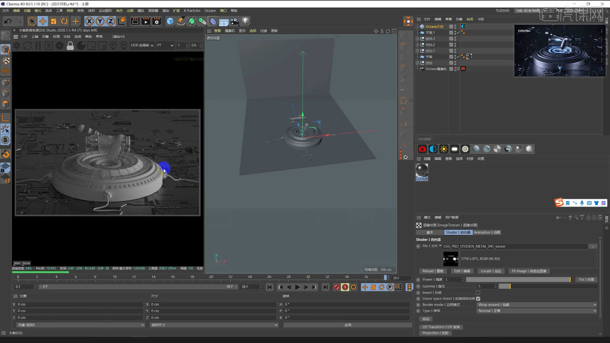Image resolution: width=610 pixels, height=343 pixels.
Task: Expand the 对象(相对) coordinate dropdown
Action: (x=79, y=325)
